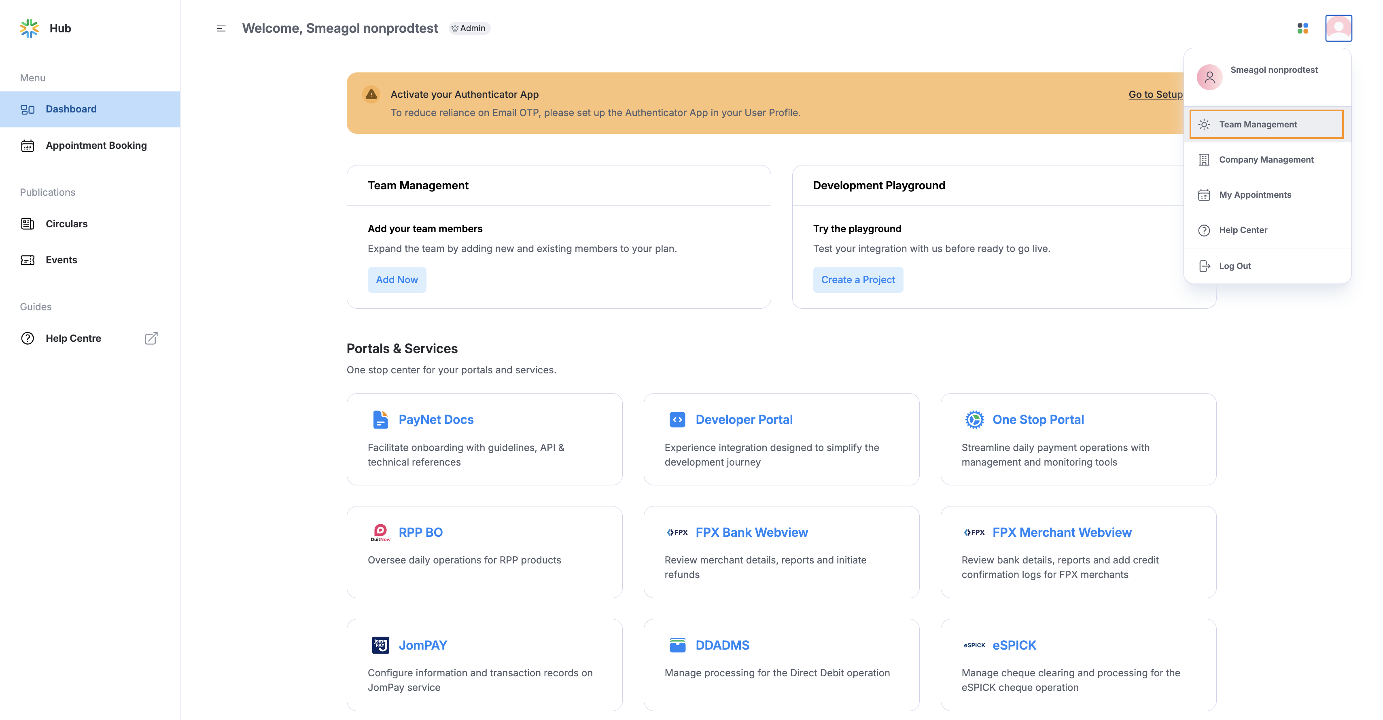Go to Dashboard in sidebar

pyautogui.click(x=90, y=110)
